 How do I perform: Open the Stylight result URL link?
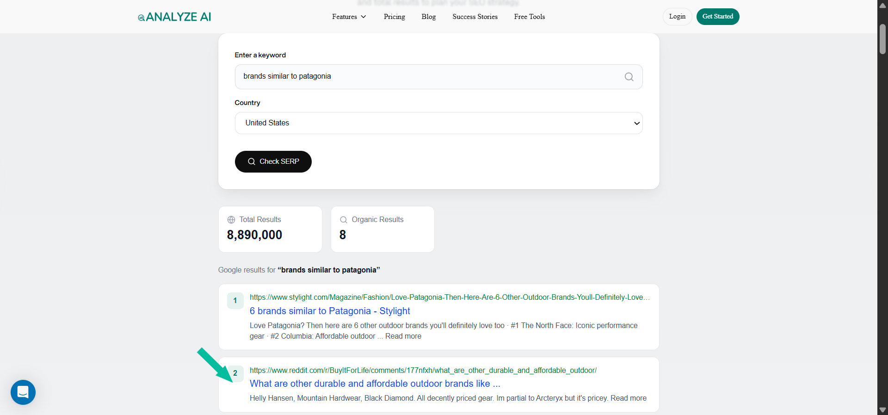pyautogui.click(x=450, y=297)
